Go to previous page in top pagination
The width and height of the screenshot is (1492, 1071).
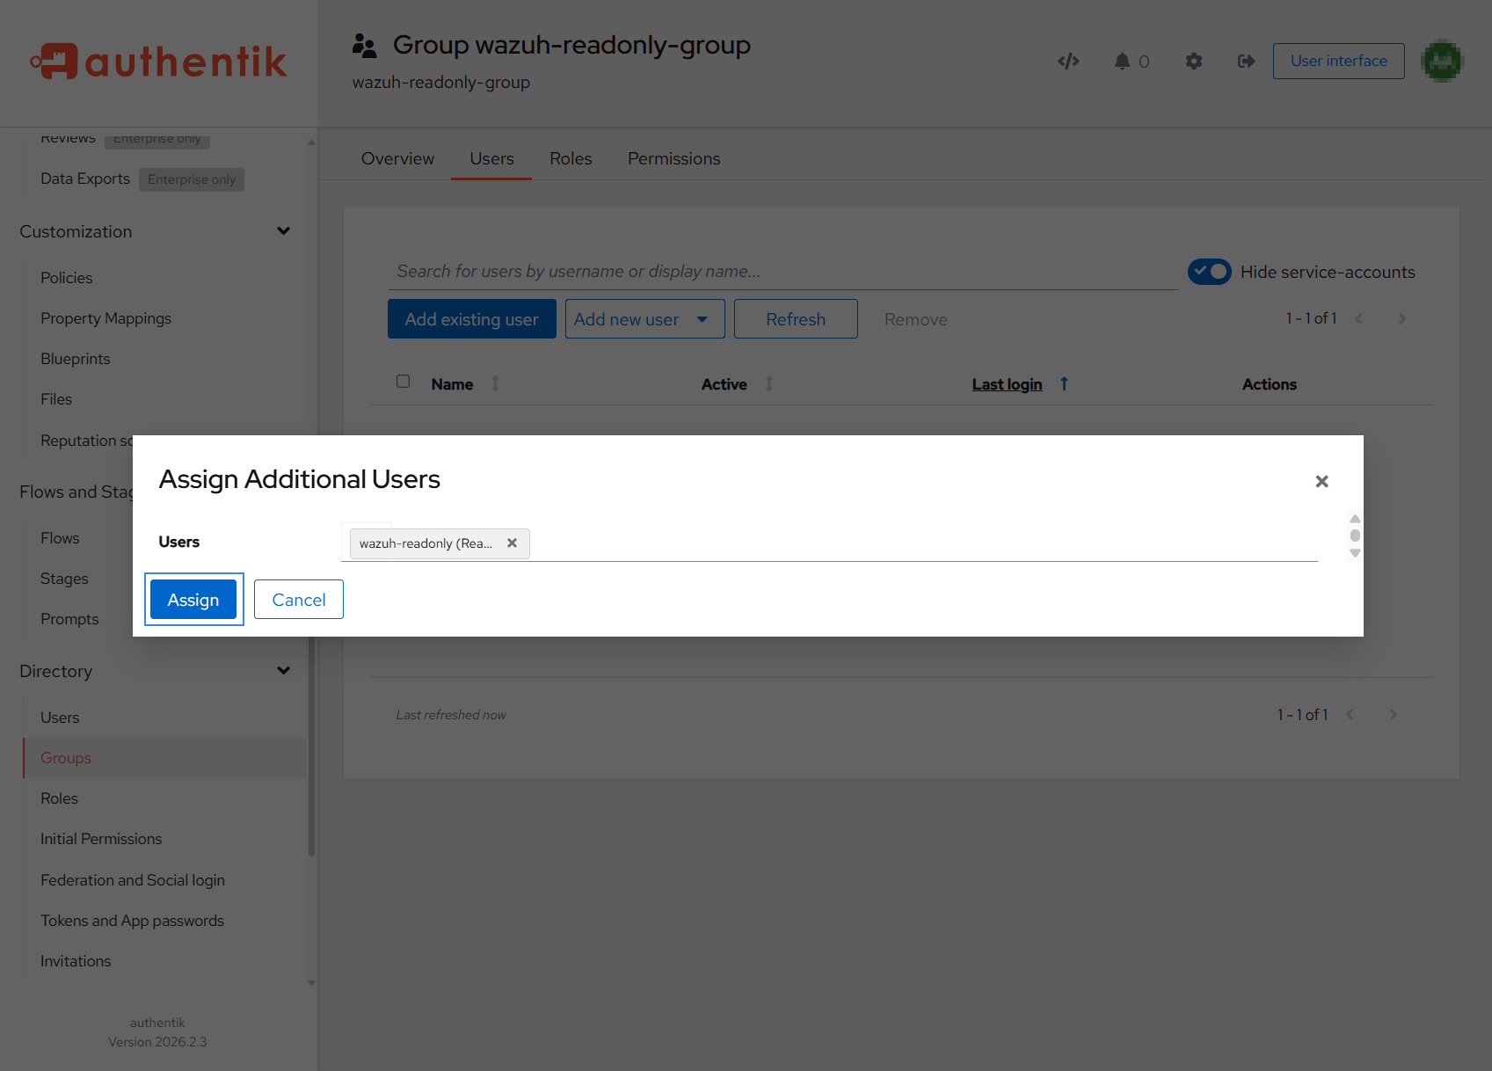(x=1358, y=318)
